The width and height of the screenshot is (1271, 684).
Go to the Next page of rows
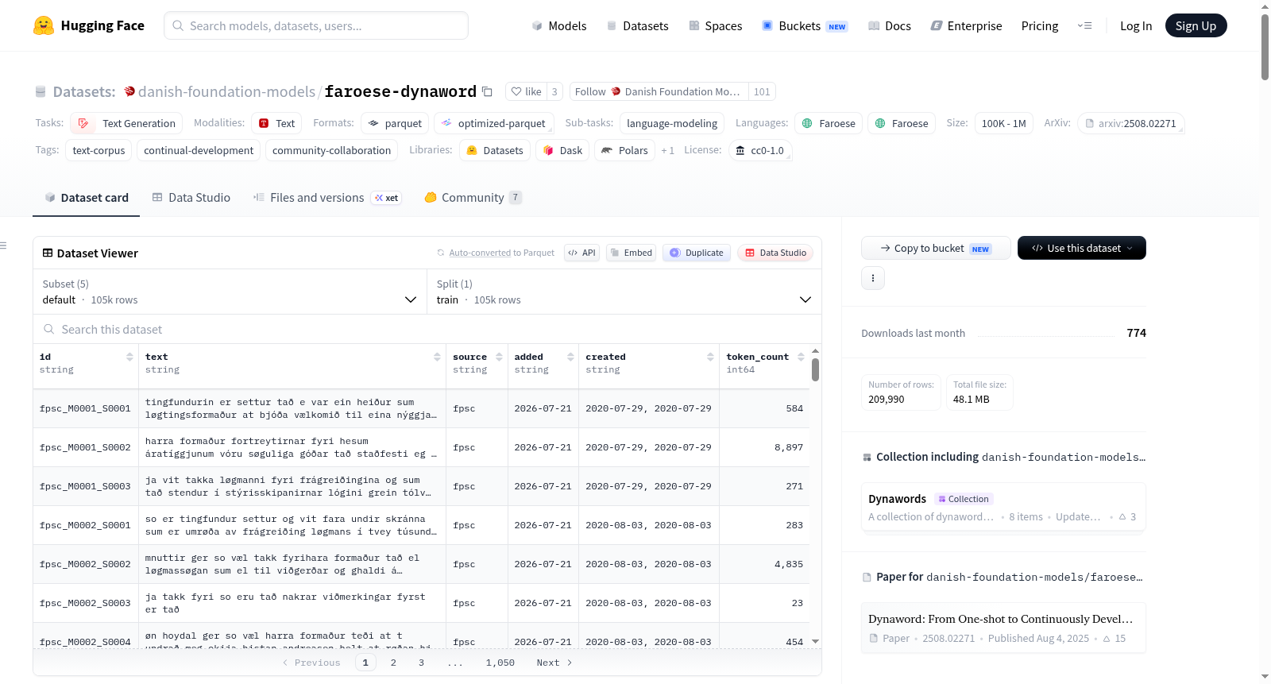(554, 663)
